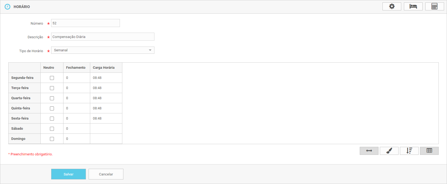Open the Tipo de Horário dropdown

(x=103, y=50)
